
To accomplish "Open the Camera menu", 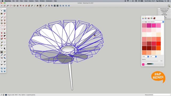I will 31,1.
